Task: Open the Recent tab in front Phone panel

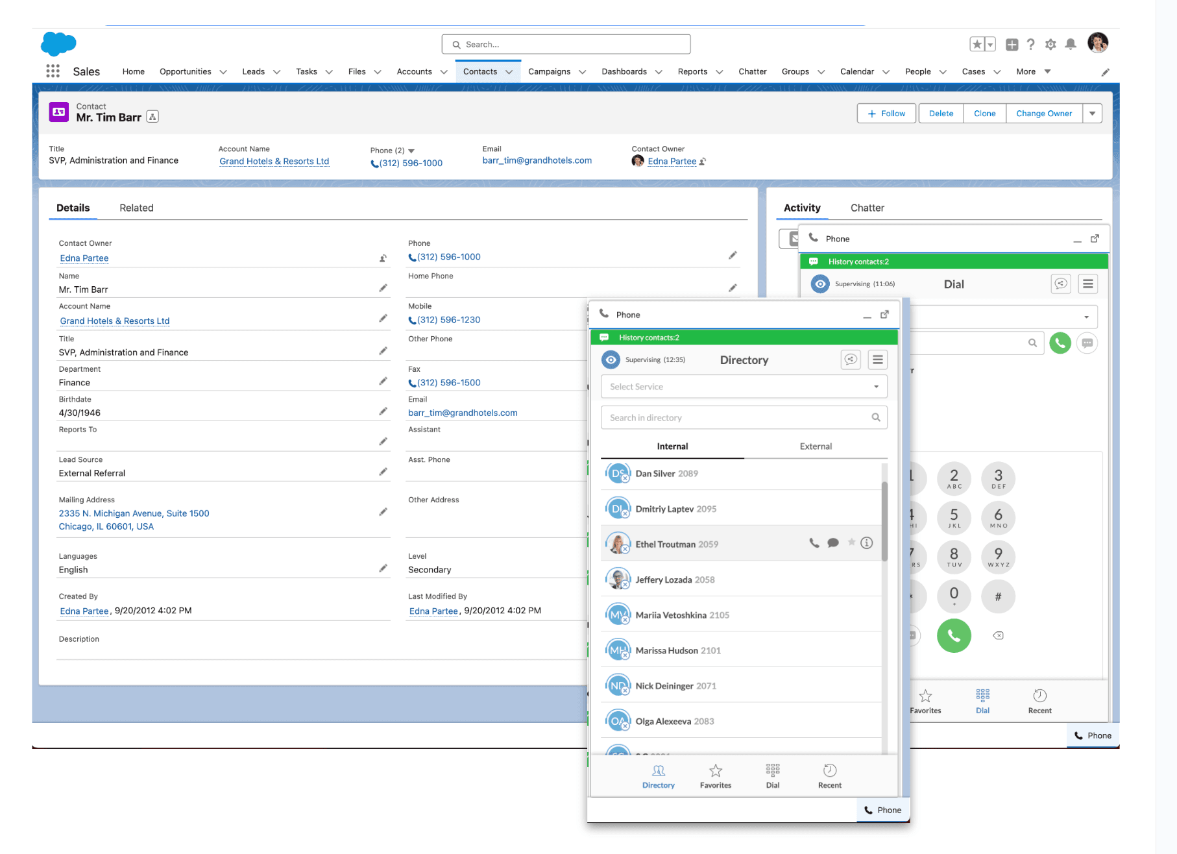Action: (830, 775)
